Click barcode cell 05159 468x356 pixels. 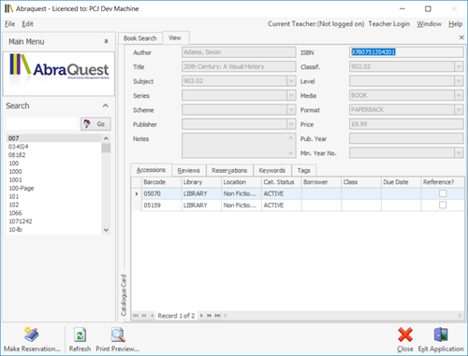tap(161, 206)
